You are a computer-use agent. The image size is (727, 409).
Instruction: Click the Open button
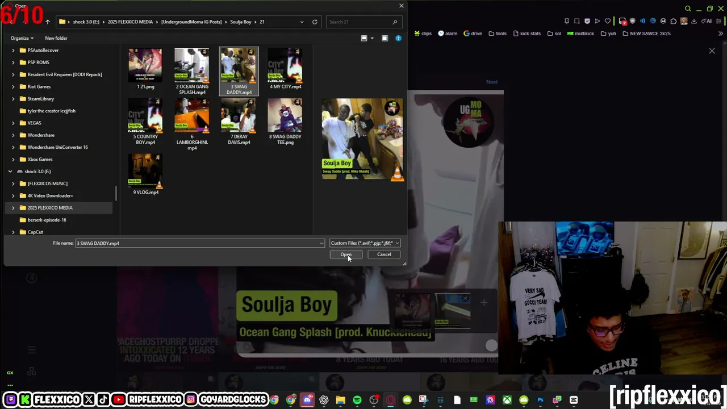click(x=346, y=254)
